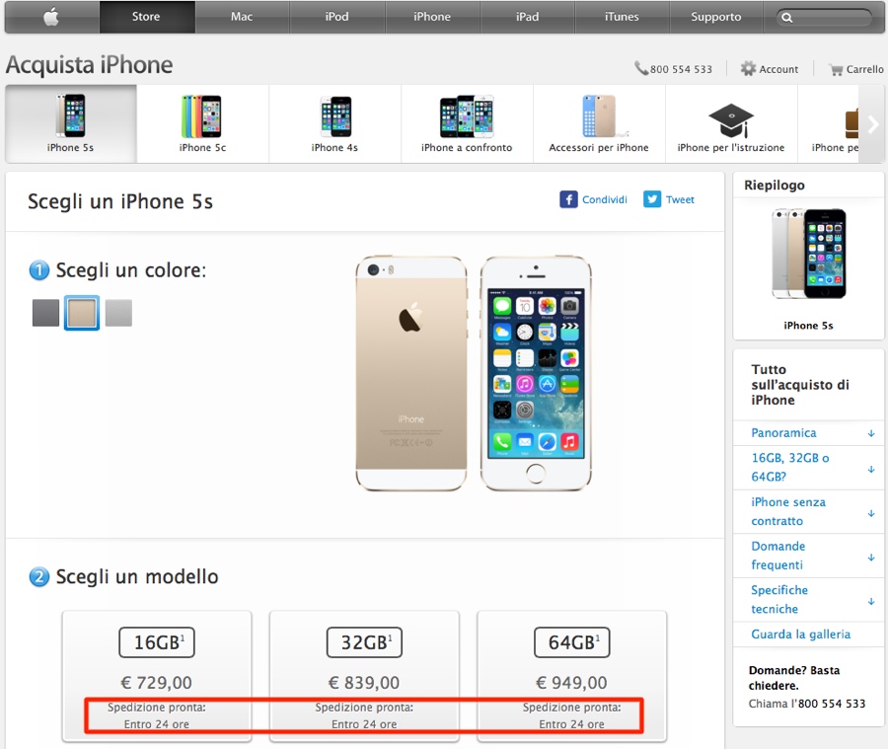888x749 pixels.
Task: Expand the Panoramica section
Action: click(x=809, y=433)
